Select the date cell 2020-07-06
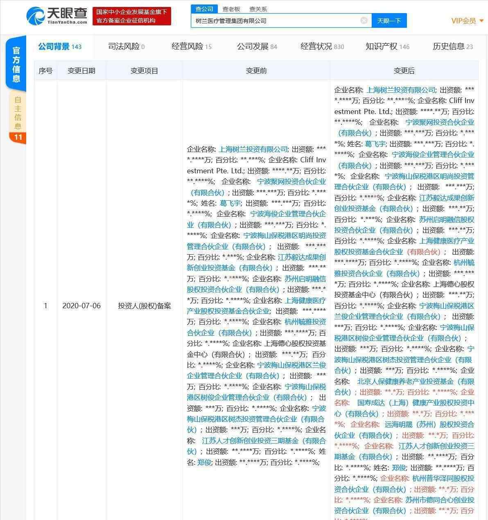Image resolution: width=488 pixels, height=520 pixels. pyautogui.click(x=81, y=305)
